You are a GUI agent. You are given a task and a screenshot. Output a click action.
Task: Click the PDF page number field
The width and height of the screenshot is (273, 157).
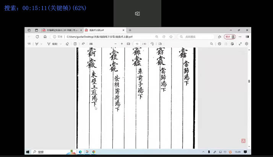pos(137,44)
